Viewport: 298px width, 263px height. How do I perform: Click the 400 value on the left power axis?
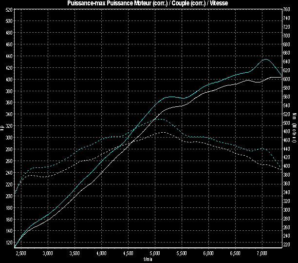pos(9,79)
